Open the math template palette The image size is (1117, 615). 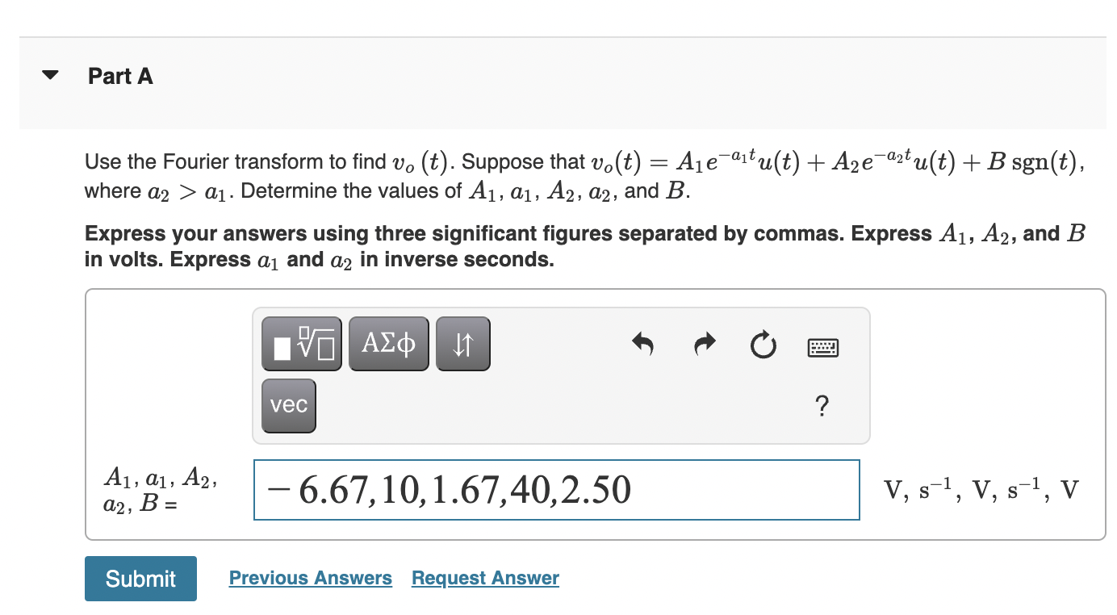pyautogui.click(x=301, y=343)
